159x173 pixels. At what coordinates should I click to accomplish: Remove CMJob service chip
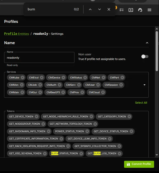[x=40, y=85]
